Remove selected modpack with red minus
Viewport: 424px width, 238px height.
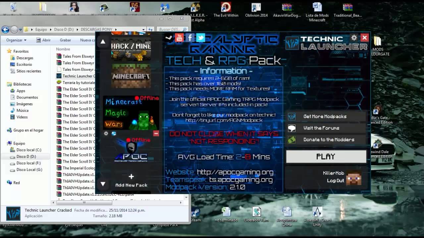click(x=156, y=134)
